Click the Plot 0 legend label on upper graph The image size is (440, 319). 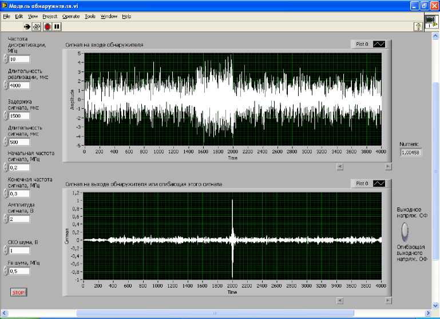(x=362, y=43)
